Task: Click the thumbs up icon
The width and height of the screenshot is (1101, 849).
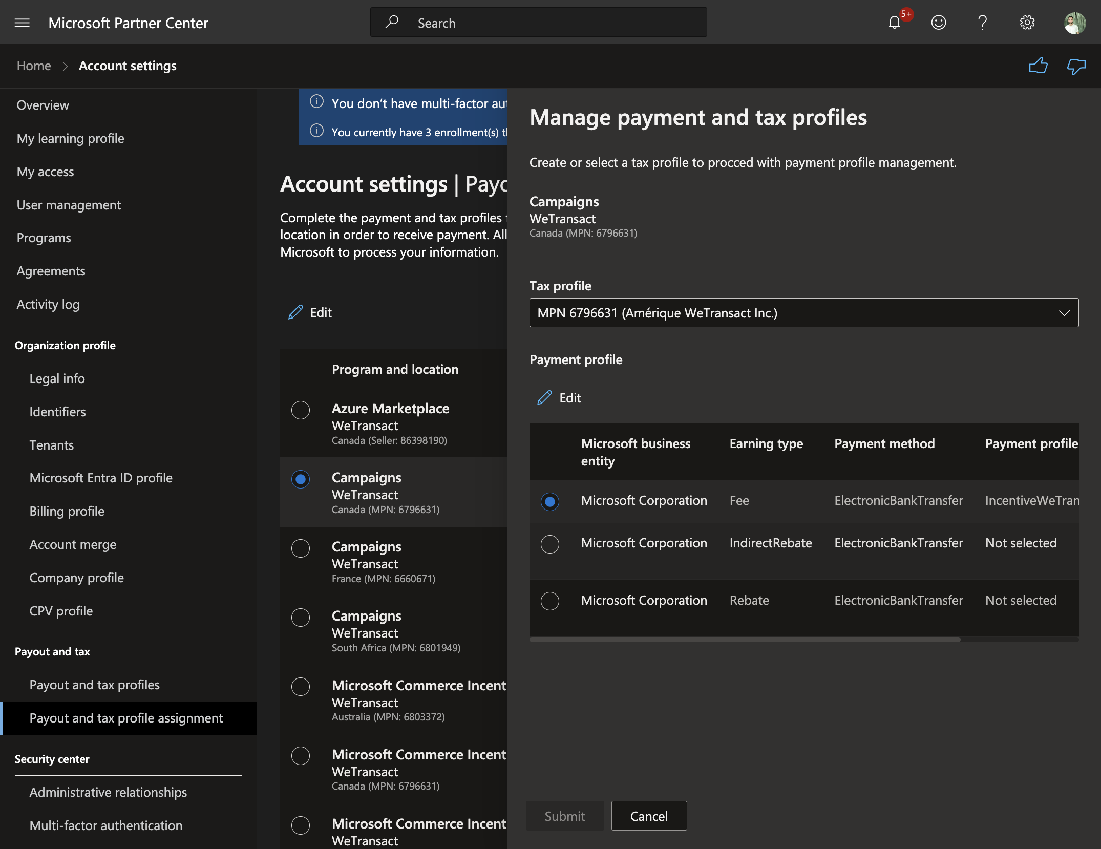Action: [x=1038, y=66]
